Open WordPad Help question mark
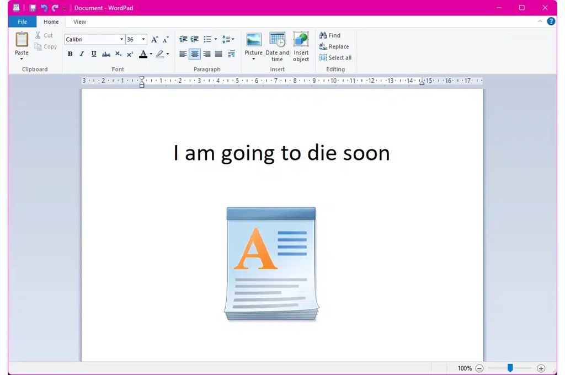 pos(551,22)
